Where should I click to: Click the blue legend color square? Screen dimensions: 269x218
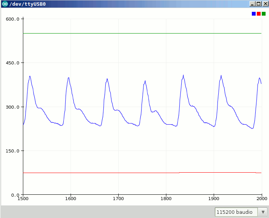(254, 14)
